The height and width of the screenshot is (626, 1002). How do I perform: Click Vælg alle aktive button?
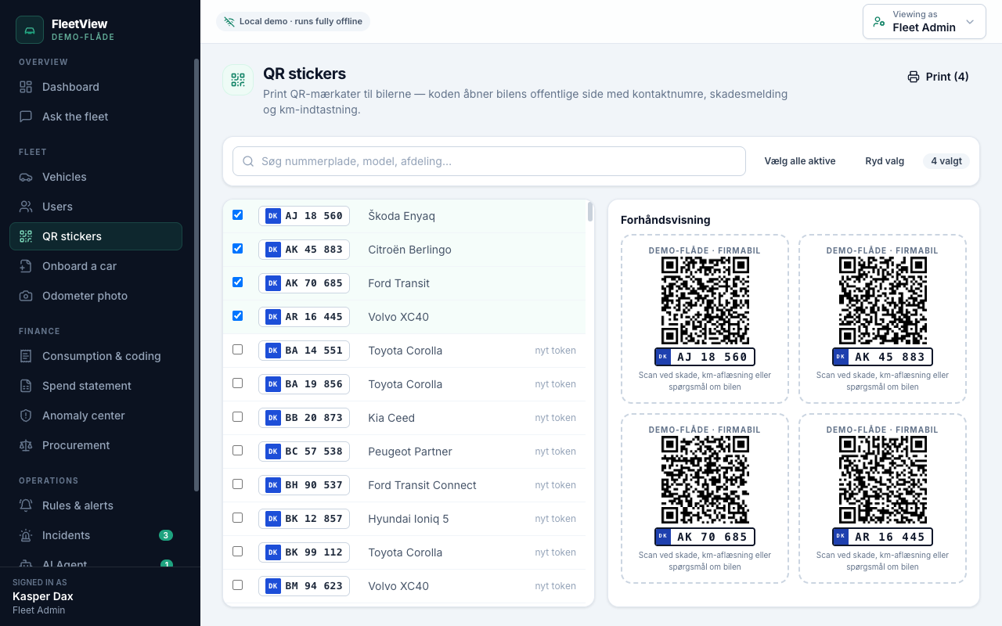(x=800, y=161)
